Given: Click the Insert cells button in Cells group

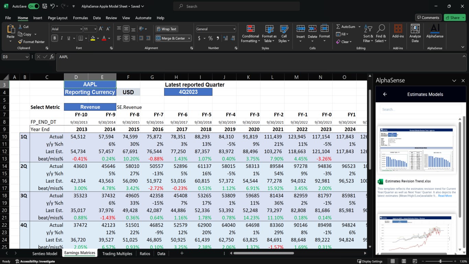Looking at the screenshot, I should [300, 34].
